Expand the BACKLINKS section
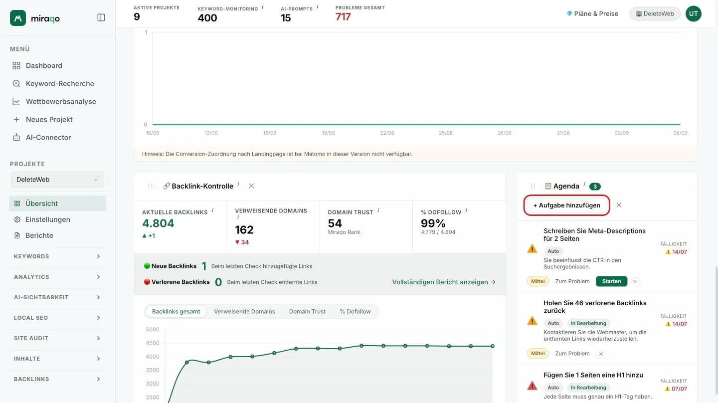 pos(57,379)
